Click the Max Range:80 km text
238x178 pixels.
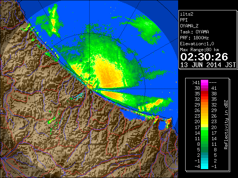[x=199, y=50]
